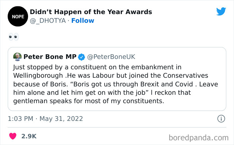This screenshot has height=145, width=234.
Task: Open the Peter Bone MP name link
Action: [50, 57]
